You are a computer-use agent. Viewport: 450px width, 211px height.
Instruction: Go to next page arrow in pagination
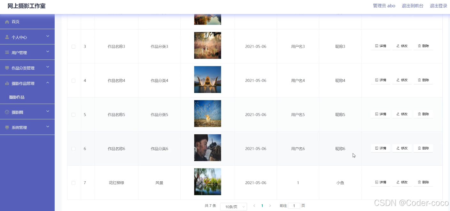click(270, 206)
